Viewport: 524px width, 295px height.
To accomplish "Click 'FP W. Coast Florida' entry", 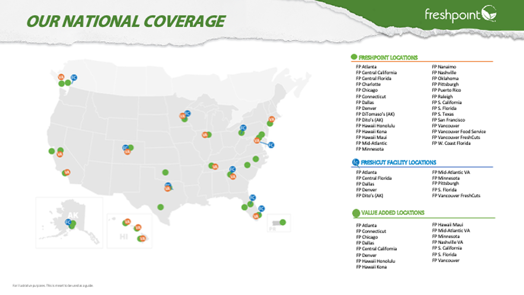I will [451, 143].
